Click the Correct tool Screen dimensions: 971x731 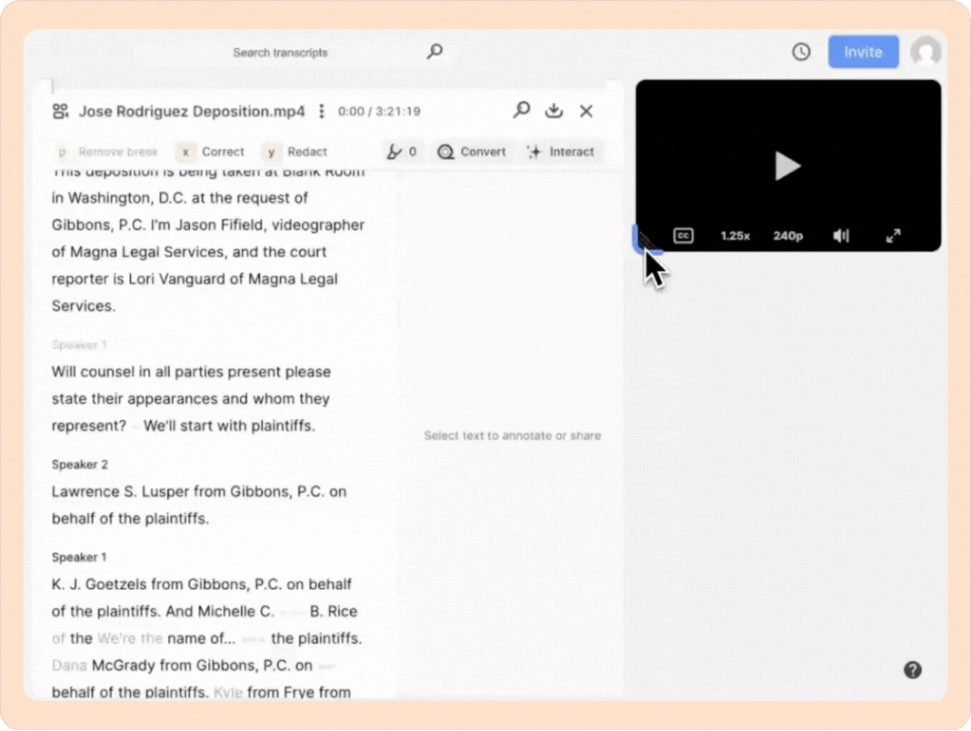[x=210, y=152]
